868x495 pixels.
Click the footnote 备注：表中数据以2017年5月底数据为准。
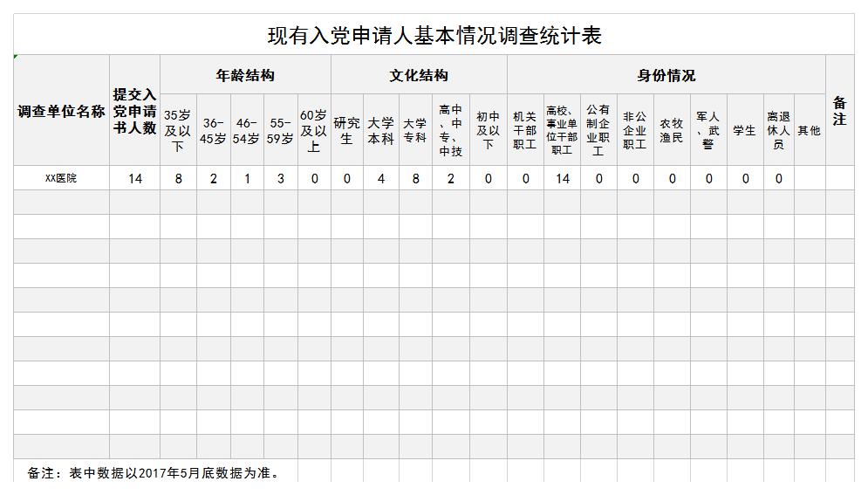pos(155,473)
